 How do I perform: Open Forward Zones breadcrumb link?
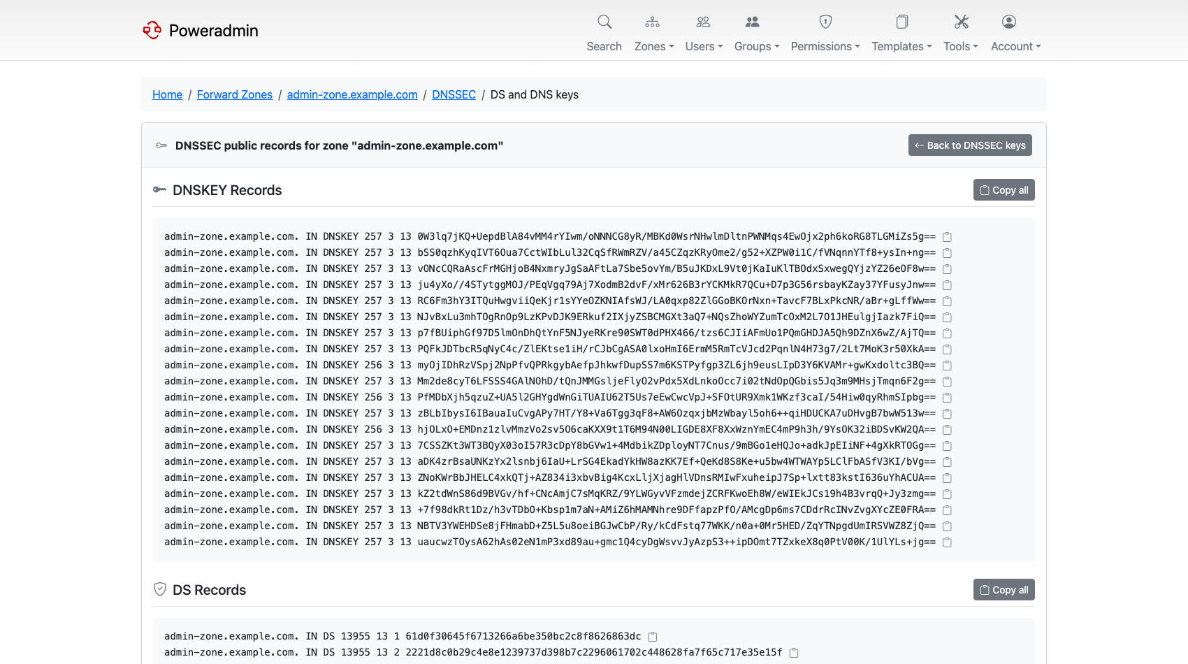point(235,94)
